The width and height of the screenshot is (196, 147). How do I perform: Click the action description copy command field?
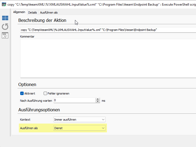[x=106, y=30]
